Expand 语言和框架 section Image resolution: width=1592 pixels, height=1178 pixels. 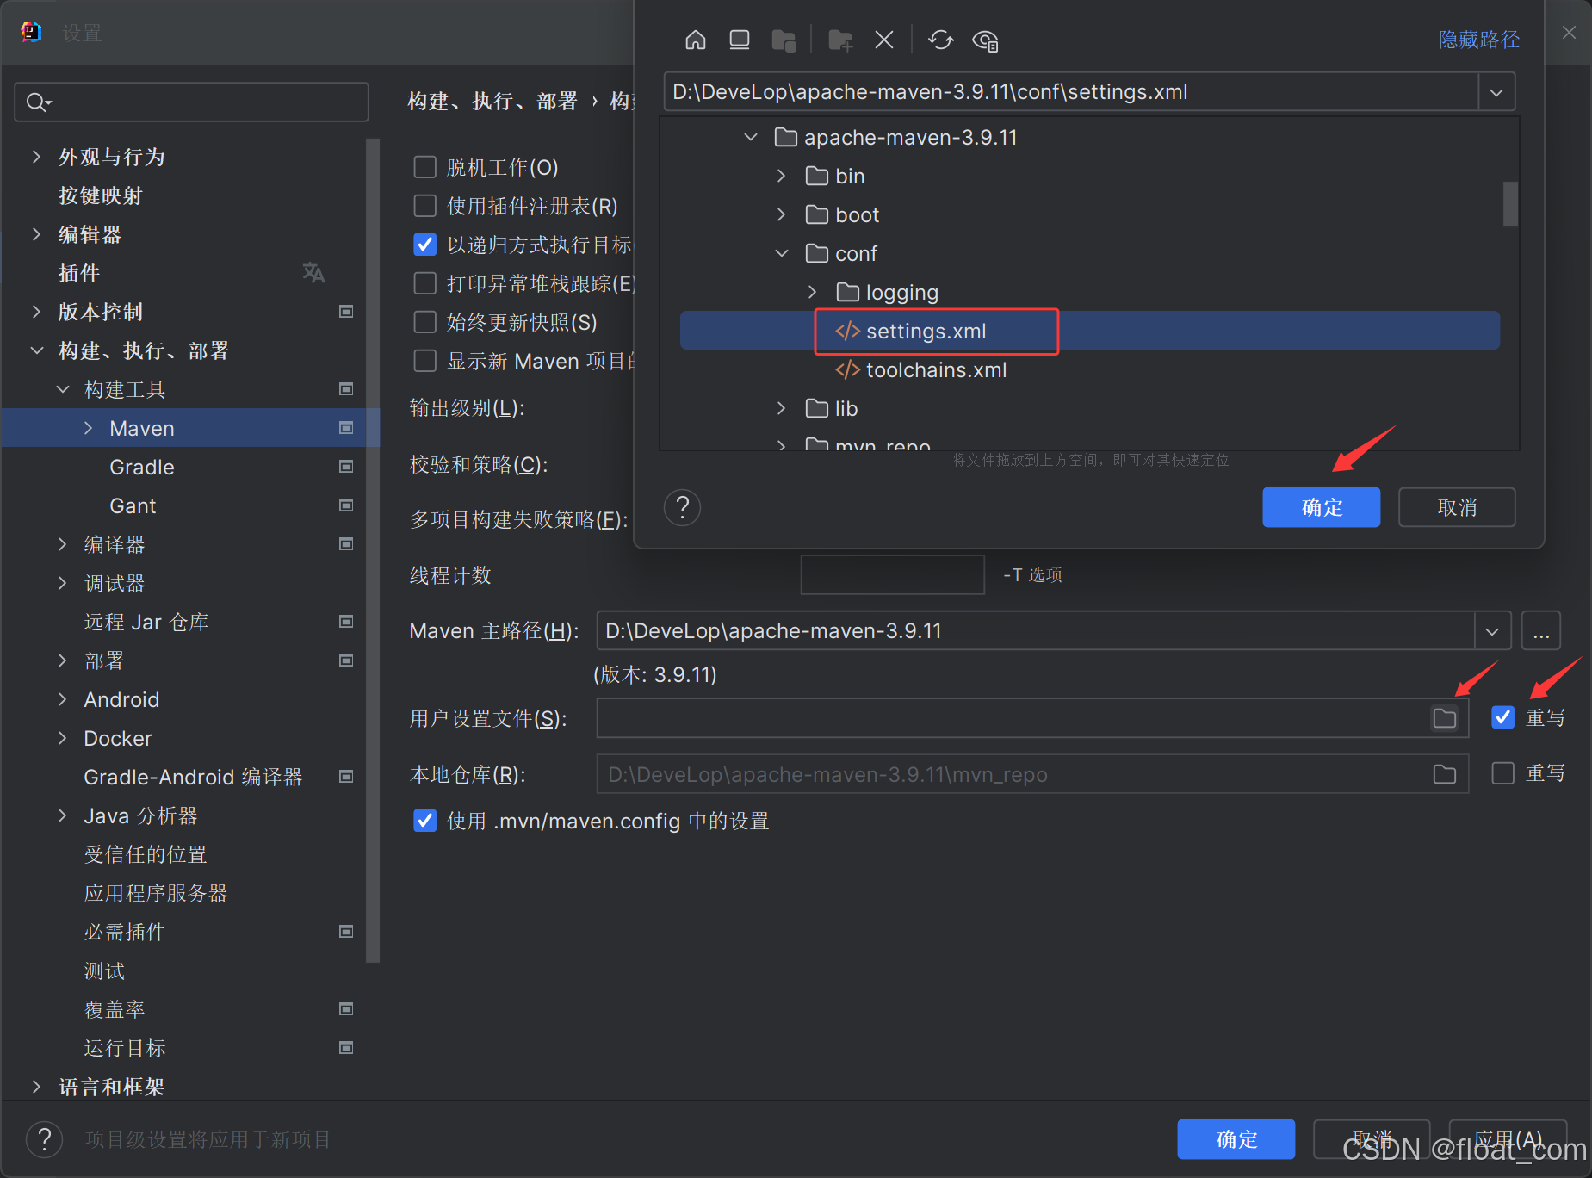(36, 1087)
